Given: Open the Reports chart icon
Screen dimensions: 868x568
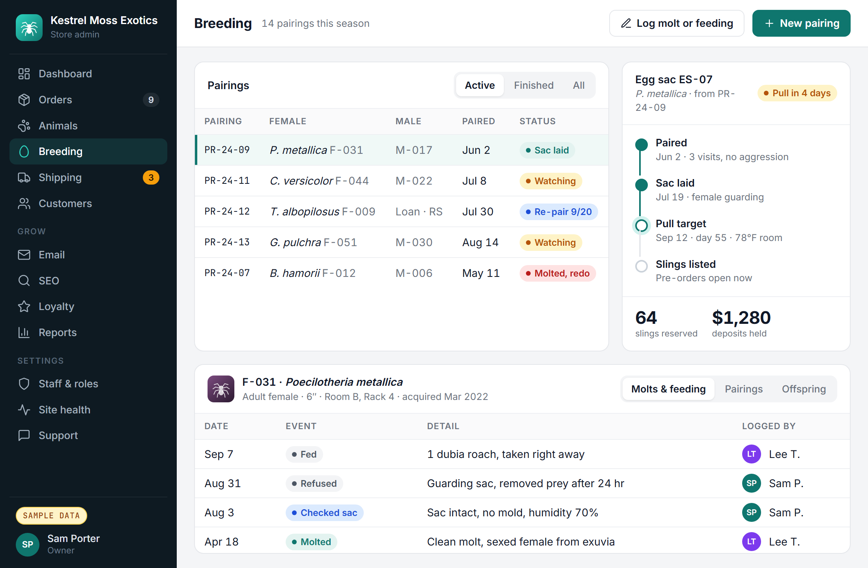Looking at the screenshot, I should tap(24, 333).
